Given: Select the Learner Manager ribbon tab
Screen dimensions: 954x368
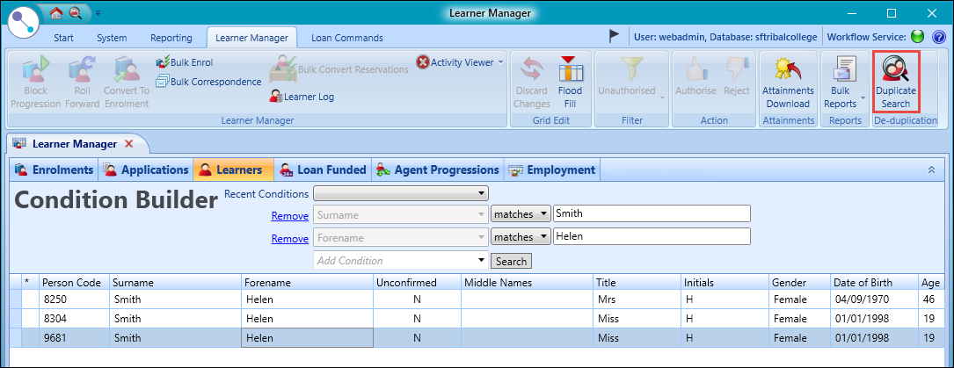Looking at the screenshot, I should (251, 38).
